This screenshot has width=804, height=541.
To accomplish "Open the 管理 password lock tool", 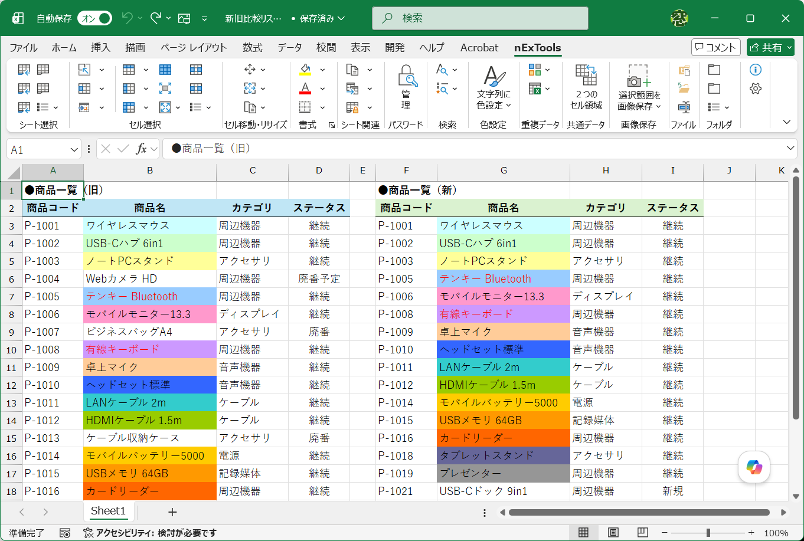I will pyautogui.click(x=406, y=87).
